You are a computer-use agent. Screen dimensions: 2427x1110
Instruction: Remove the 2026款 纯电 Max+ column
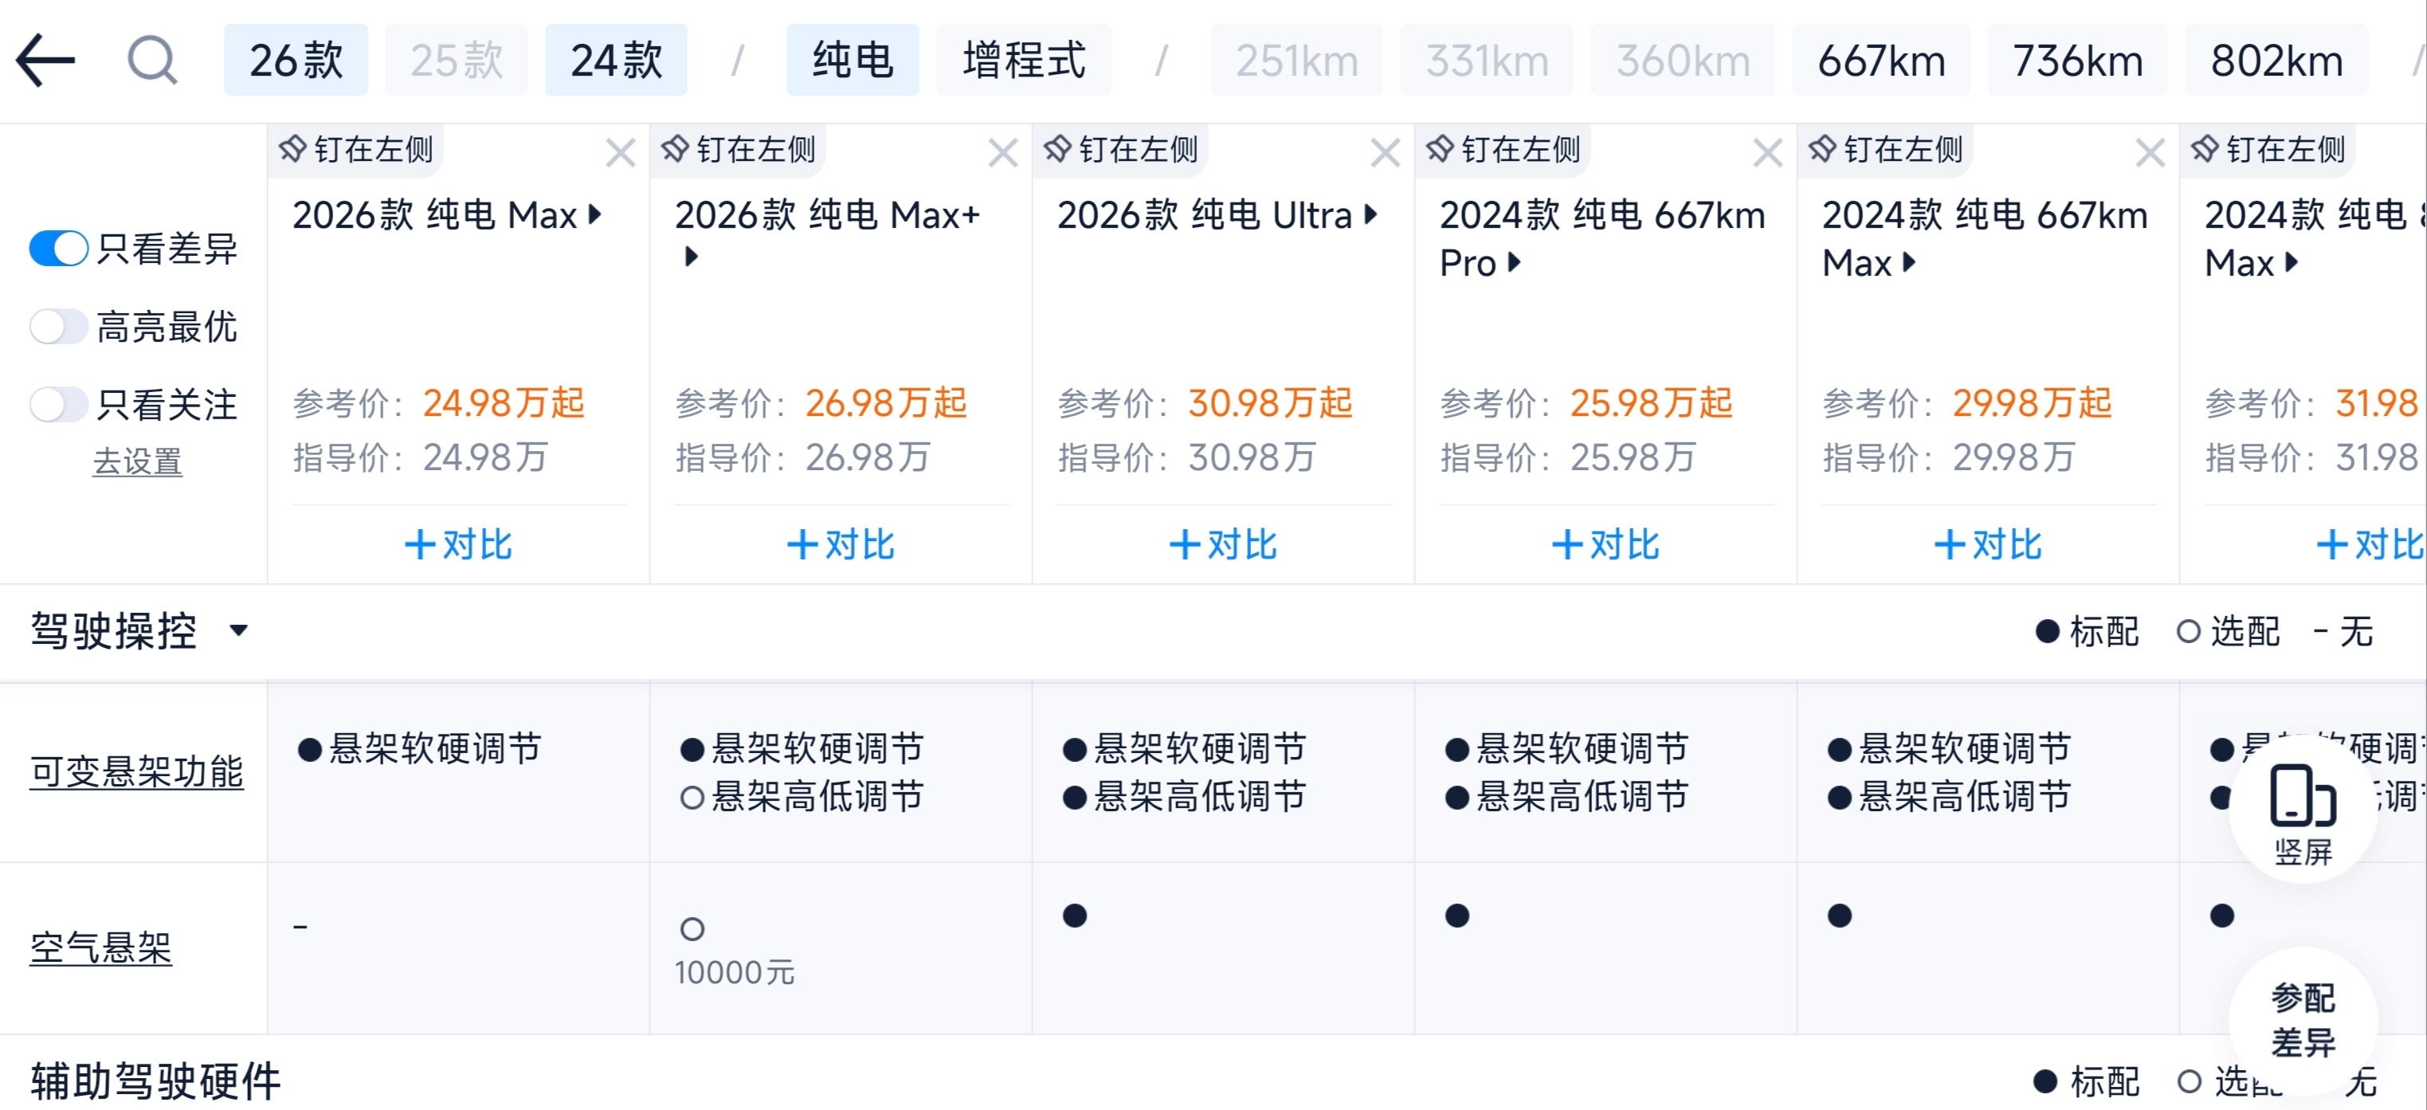pos(1002,153)
